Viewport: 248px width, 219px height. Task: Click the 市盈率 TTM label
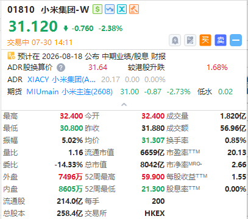point(183,152)
